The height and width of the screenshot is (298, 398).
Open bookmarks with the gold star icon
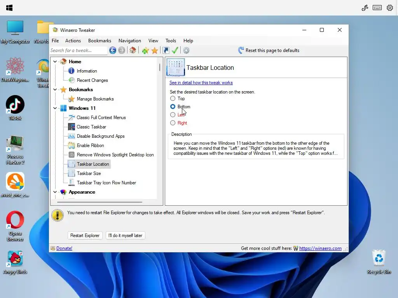[155, 50]
